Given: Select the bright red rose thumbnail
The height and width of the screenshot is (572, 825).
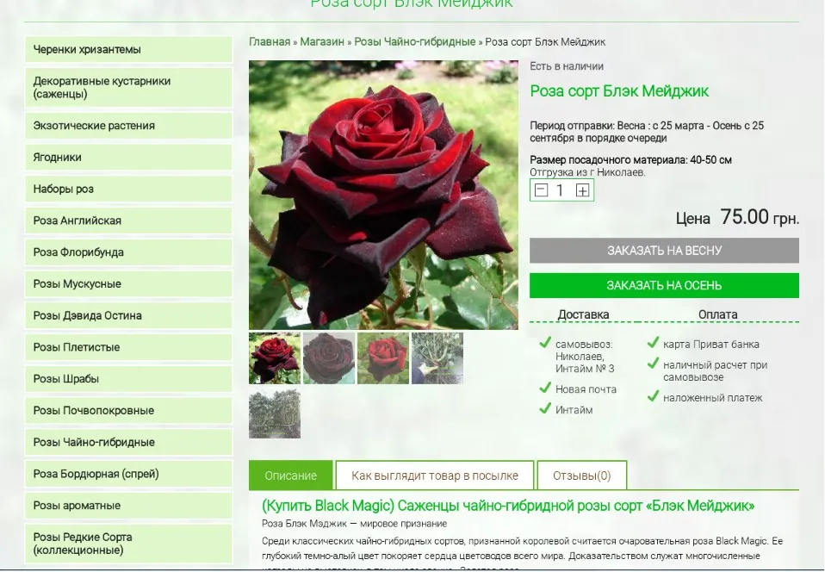Looking at the screenshot, I should coord(383,357).
